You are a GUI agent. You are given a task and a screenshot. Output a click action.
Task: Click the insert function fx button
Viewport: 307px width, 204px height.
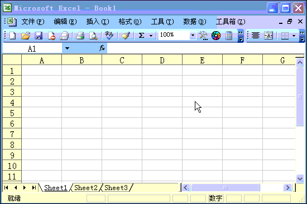102,48
